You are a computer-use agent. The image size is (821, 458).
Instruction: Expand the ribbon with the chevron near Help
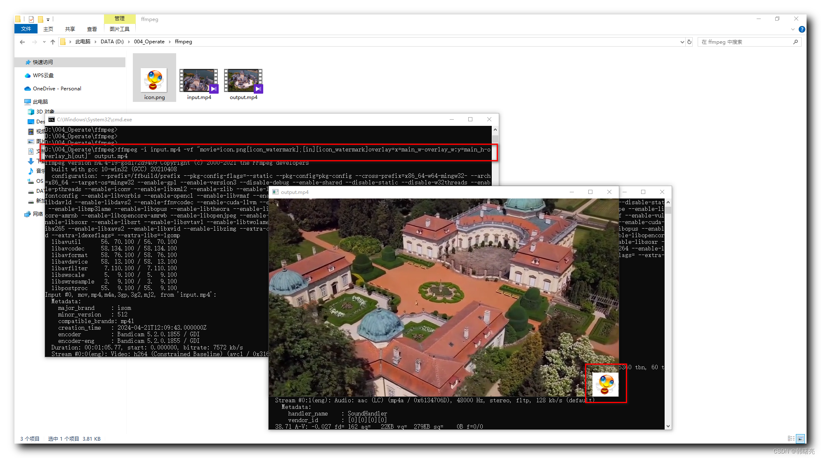[x=793, y=29]
